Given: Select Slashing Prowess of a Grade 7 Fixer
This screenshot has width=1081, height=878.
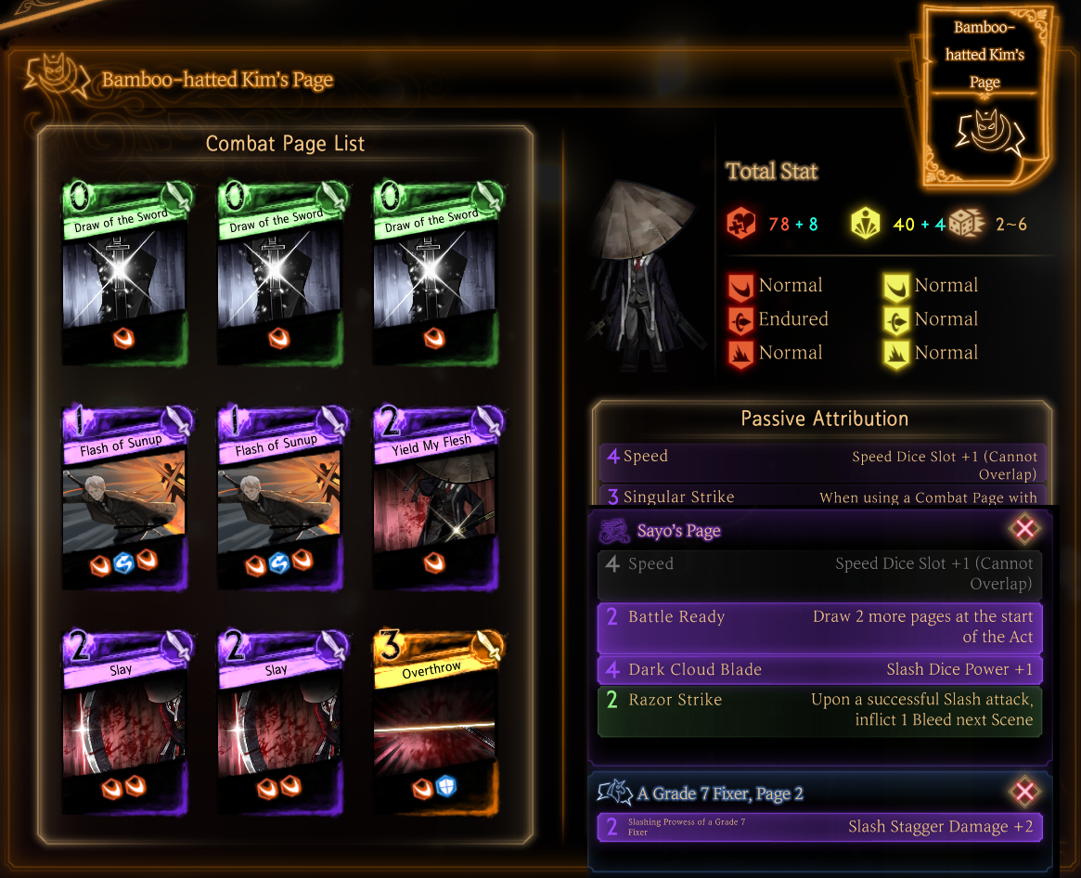Looking at the screenshot, I should pos(819,827).
